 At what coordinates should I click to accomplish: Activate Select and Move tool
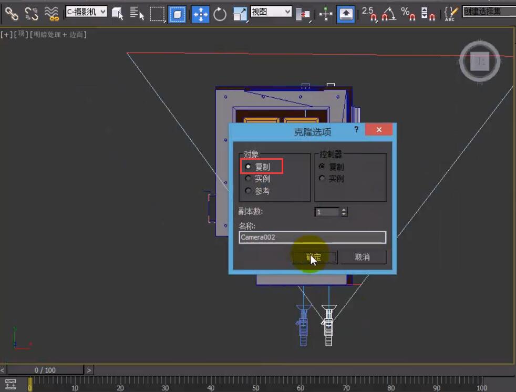click(200, 14)
